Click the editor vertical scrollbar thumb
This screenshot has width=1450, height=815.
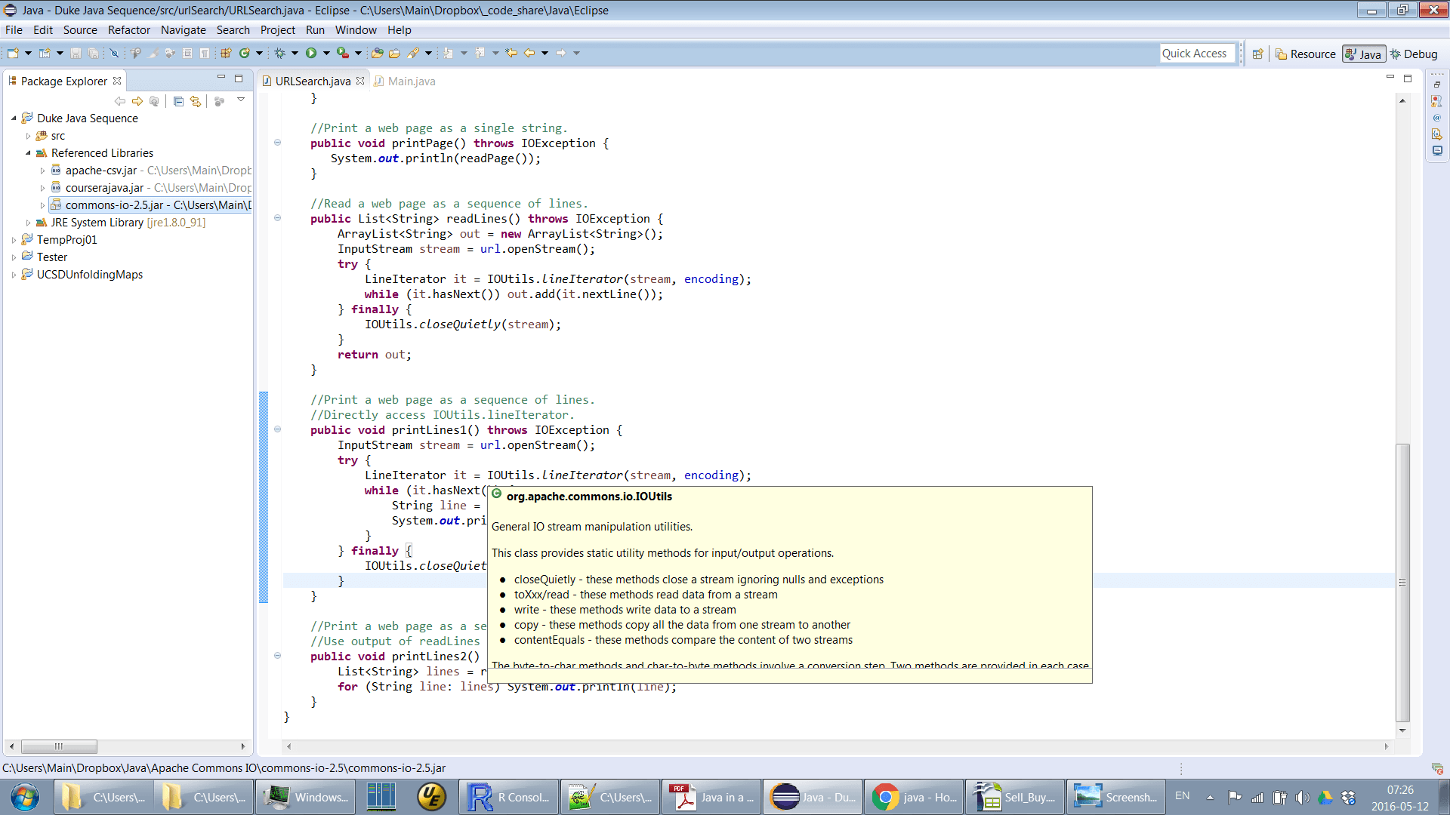pyautogui.click(x=1402, y=581)
